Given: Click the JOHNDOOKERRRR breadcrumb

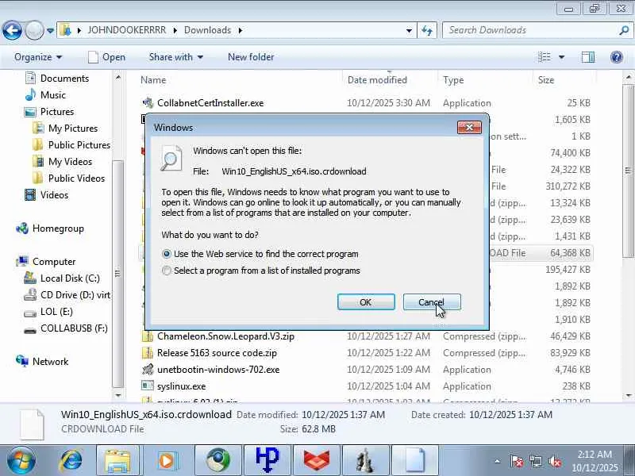Looking at the screenshot, I should tap(127, 30).
